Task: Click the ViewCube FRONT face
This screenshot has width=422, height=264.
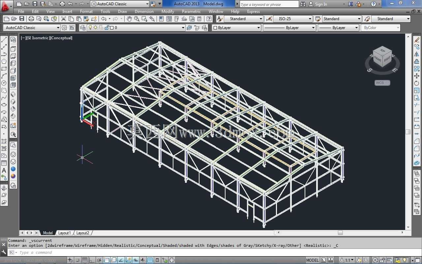Action: 378,60
